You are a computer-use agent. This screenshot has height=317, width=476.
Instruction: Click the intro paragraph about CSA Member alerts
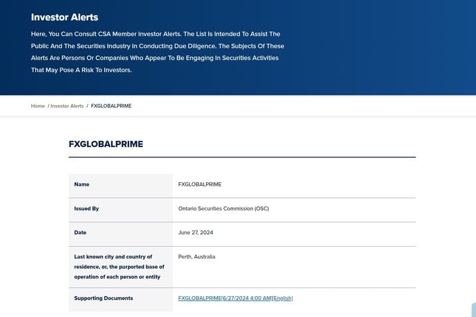coord(158,52)
